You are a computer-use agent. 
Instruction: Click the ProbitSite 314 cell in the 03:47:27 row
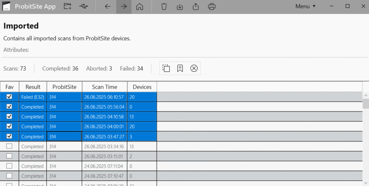coord(65,136)
